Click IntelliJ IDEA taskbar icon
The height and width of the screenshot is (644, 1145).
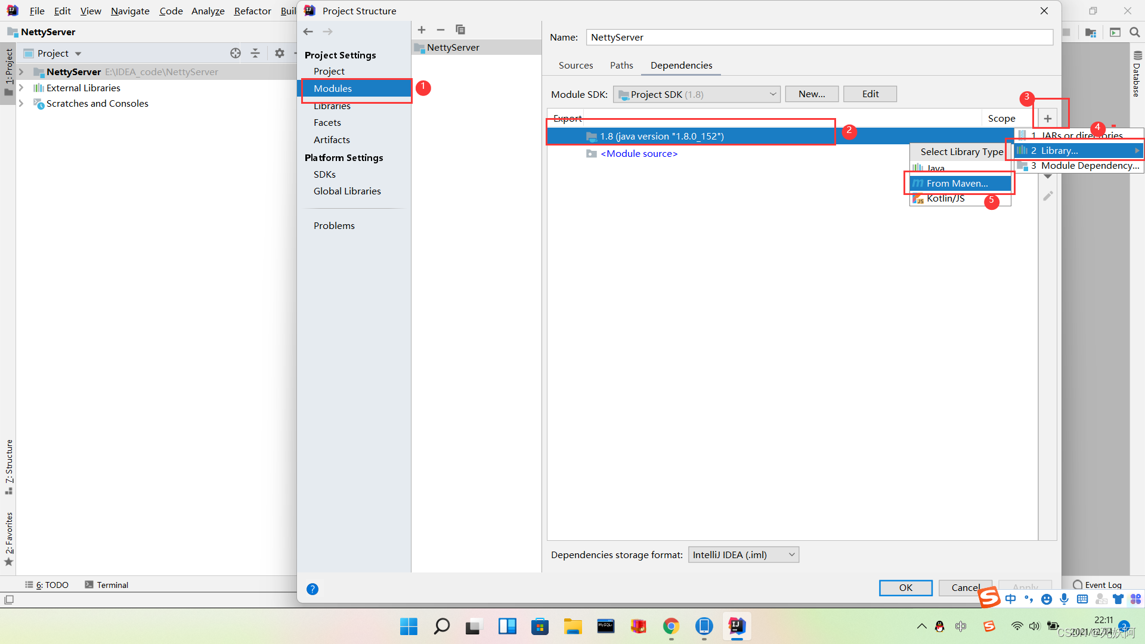[x=737, y=626]
